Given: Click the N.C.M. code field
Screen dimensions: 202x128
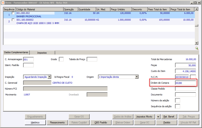Looking at the screenshot, I should coord(182,77).
